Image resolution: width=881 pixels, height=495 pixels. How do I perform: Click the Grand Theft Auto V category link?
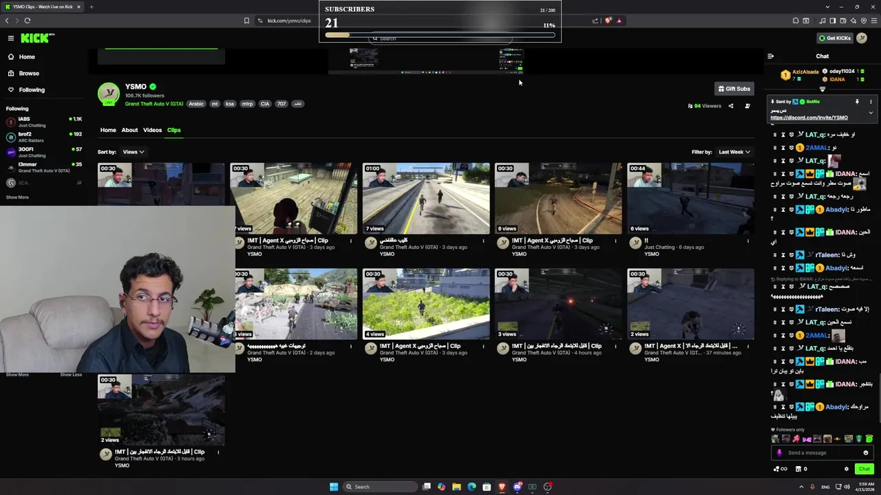(154, 104)
